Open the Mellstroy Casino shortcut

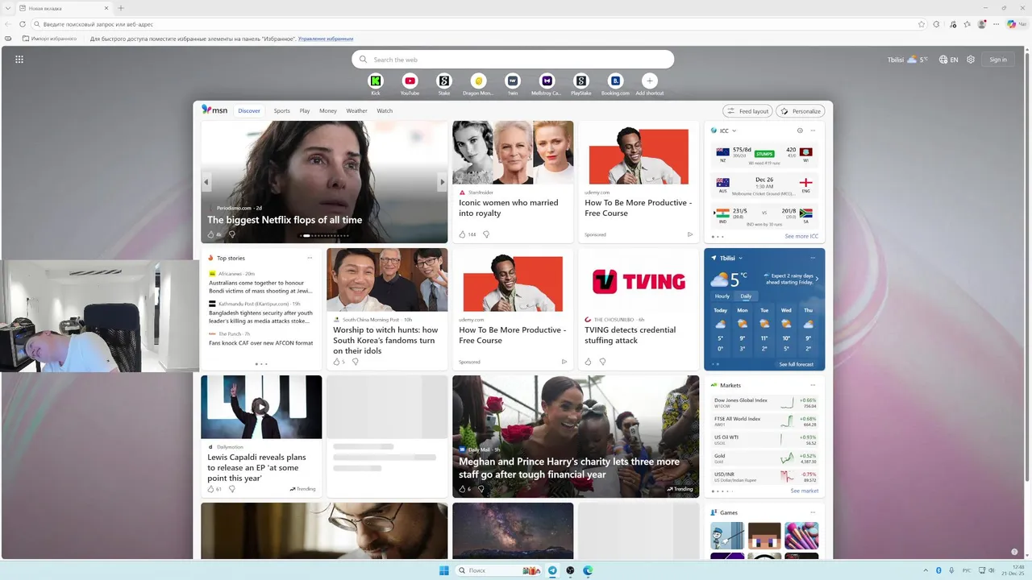547,81
